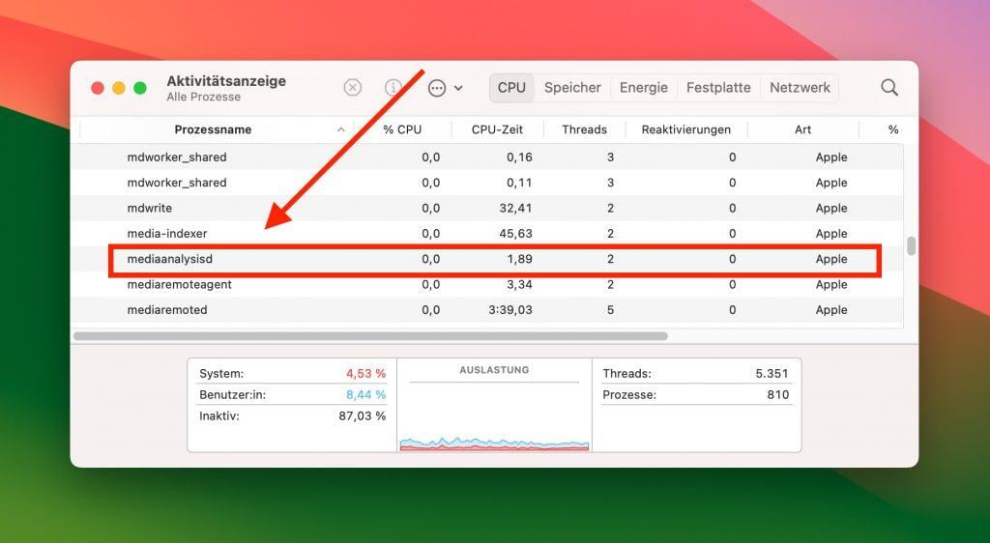This screenshot has height=543, width=990.
Task: Click the total Threads count 5.351
Action: point(772,373)
